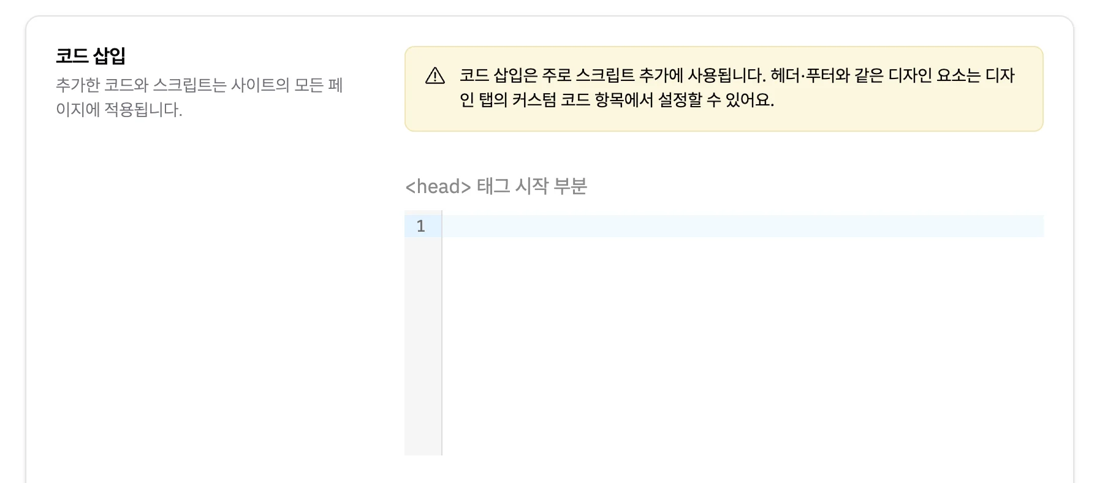Click line number 1 in editor gutter
This screenshot has height=483, width=1097.
pyautogui.click(x=421, y=226)
